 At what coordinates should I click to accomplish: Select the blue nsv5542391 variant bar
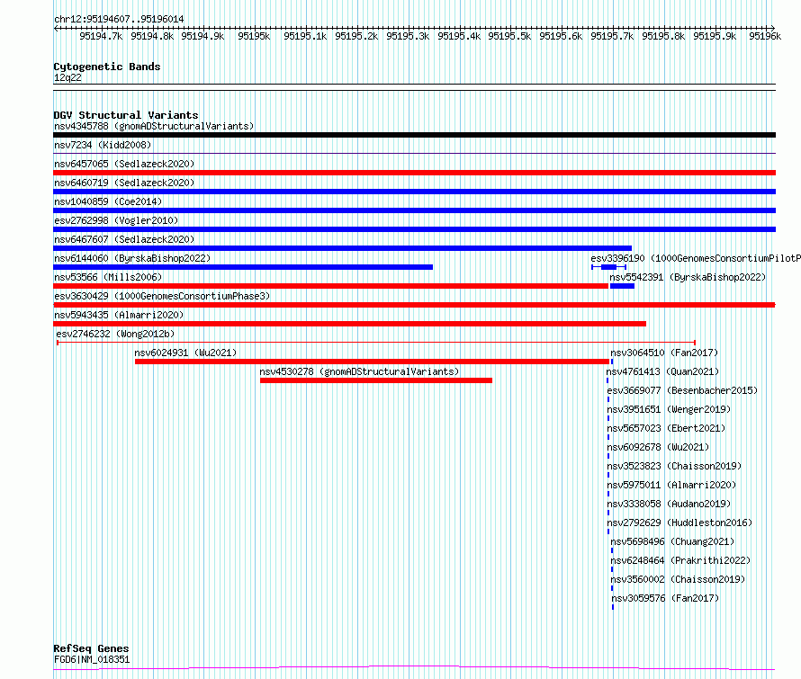click(x=622, y=286)
